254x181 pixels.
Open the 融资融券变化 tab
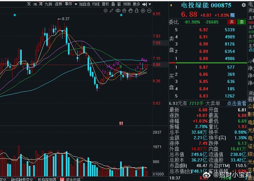[22, 179]
